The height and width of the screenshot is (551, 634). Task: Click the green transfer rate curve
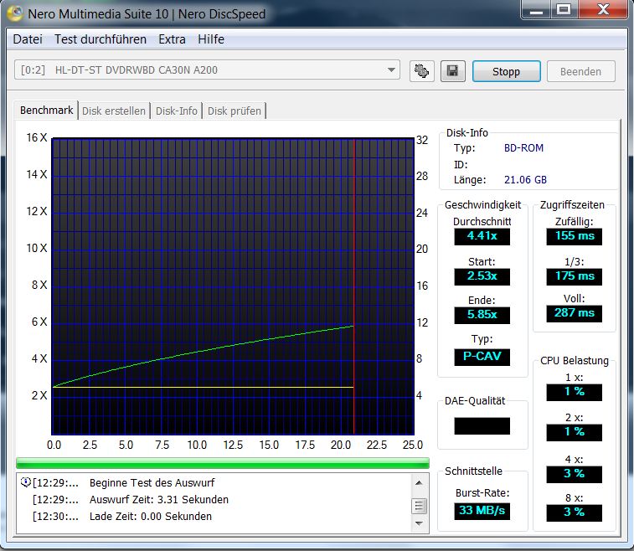pos(202,350)
